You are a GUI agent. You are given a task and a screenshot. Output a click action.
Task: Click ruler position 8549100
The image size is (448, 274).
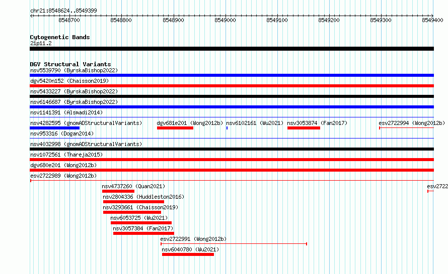277,20
